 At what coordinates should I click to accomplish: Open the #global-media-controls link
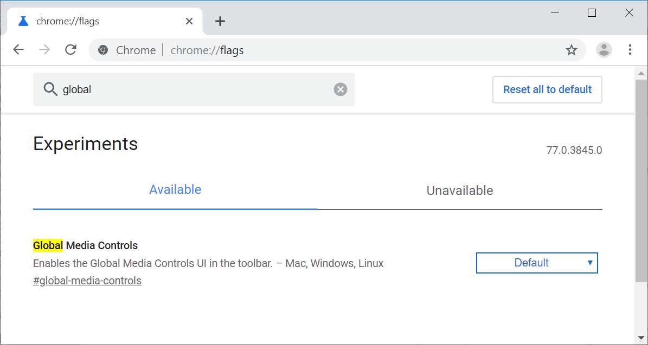point(87,281)
